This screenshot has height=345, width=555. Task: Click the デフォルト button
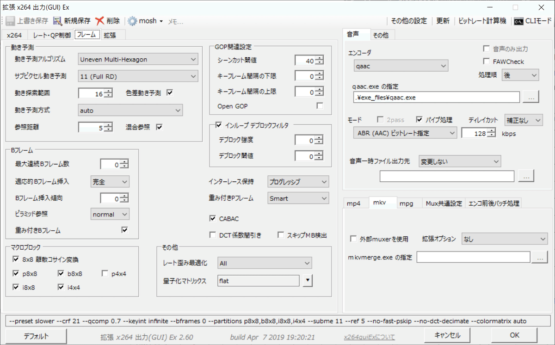pos(36,336)
